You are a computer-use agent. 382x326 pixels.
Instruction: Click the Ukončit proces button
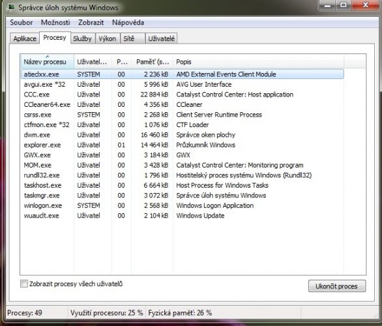point(336,286)
